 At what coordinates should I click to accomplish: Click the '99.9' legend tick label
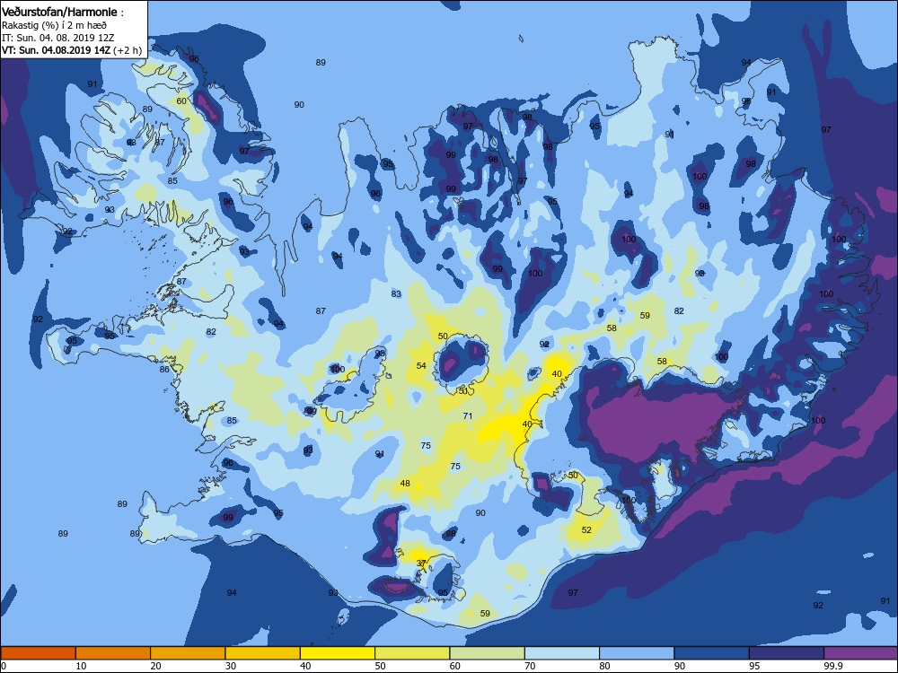tap(832, 666)
